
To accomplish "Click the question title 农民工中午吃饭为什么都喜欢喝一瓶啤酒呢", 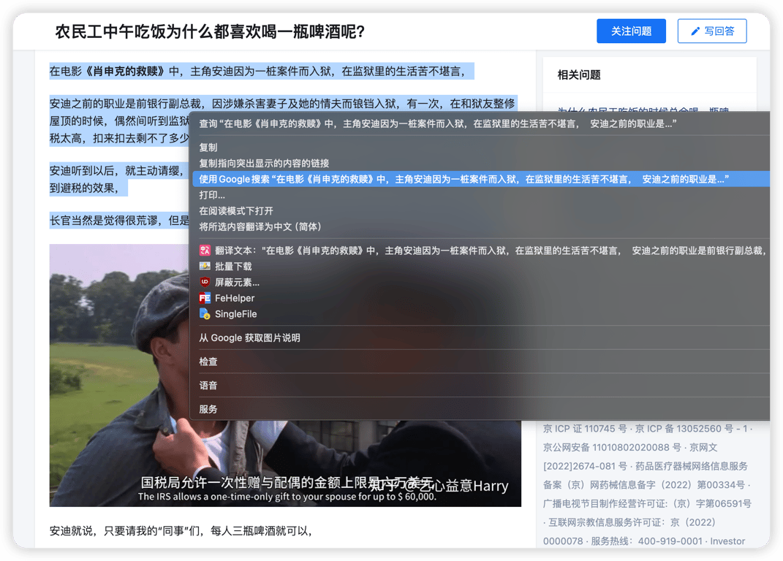I will click(210, 31).
